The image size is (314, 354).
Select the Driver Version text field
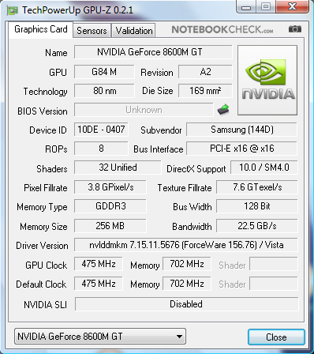(186, 245)
